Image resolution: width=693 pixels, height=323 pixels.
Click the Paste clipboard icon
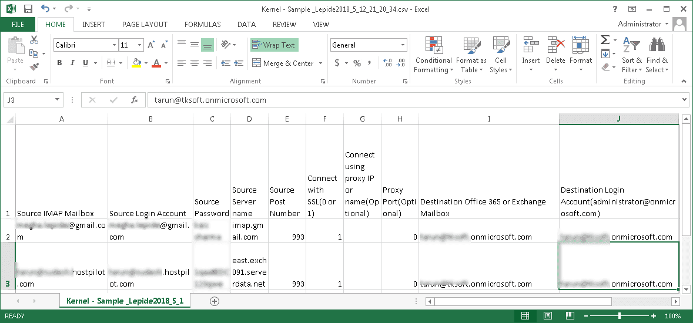pyautogui.click(x=15, y=46)
